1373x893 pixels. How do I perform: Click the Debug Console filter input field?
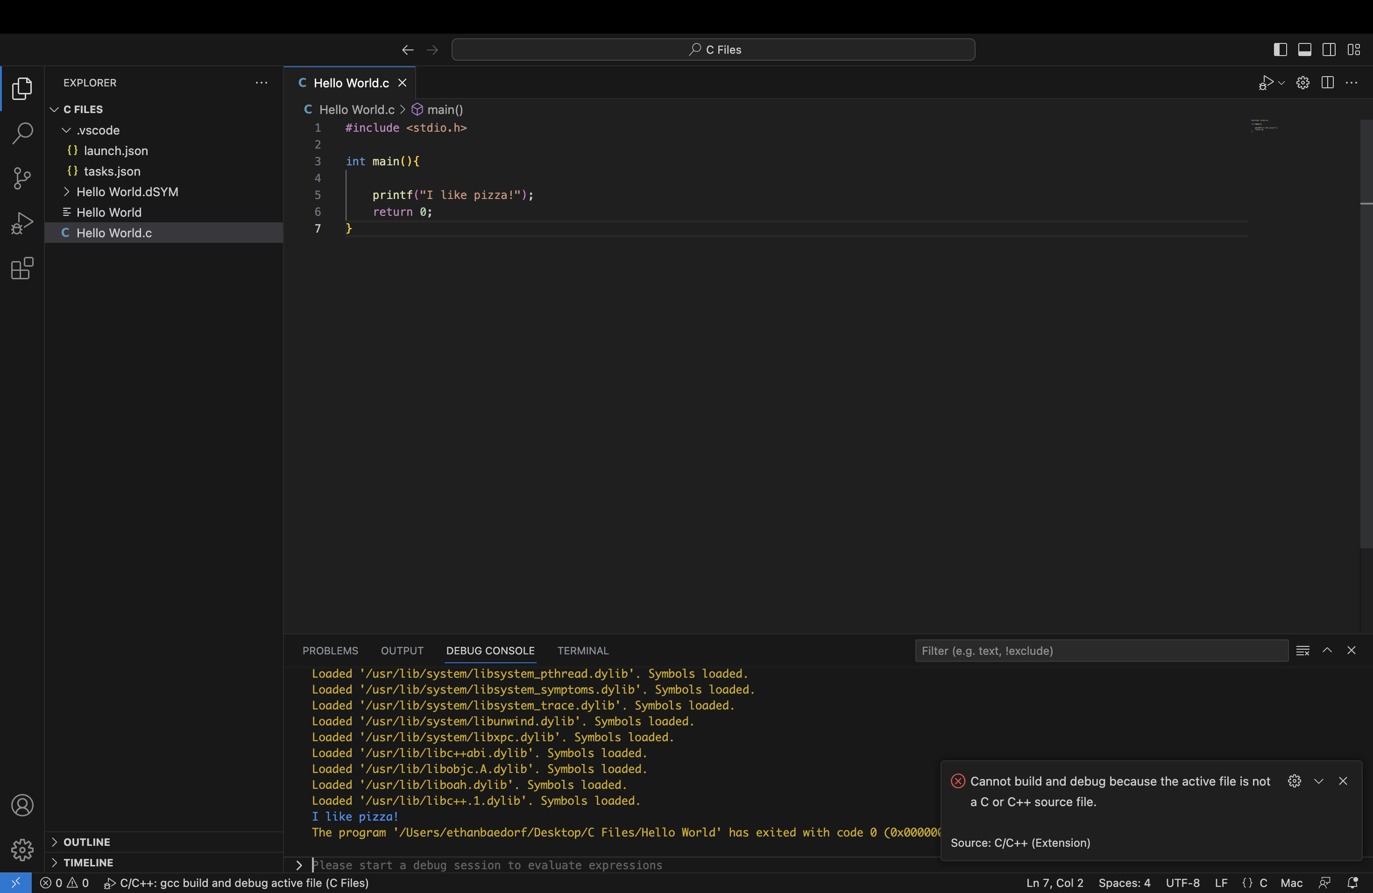pos(1102,651)
